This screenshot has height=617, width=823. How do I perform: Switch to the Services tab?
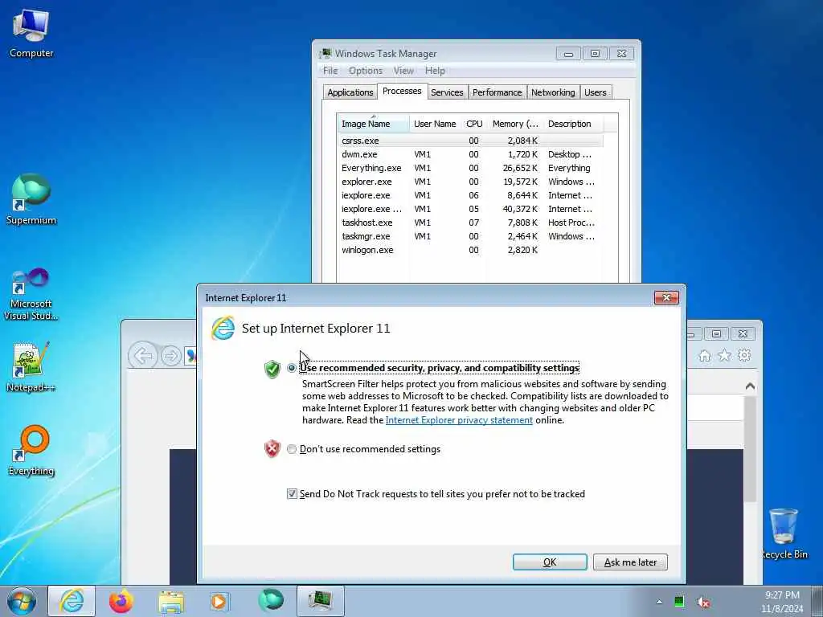(x=447, y=92)
